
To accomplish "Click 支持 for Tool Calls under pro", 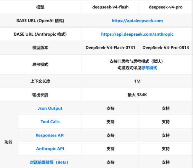I will [x=166, y=122].
